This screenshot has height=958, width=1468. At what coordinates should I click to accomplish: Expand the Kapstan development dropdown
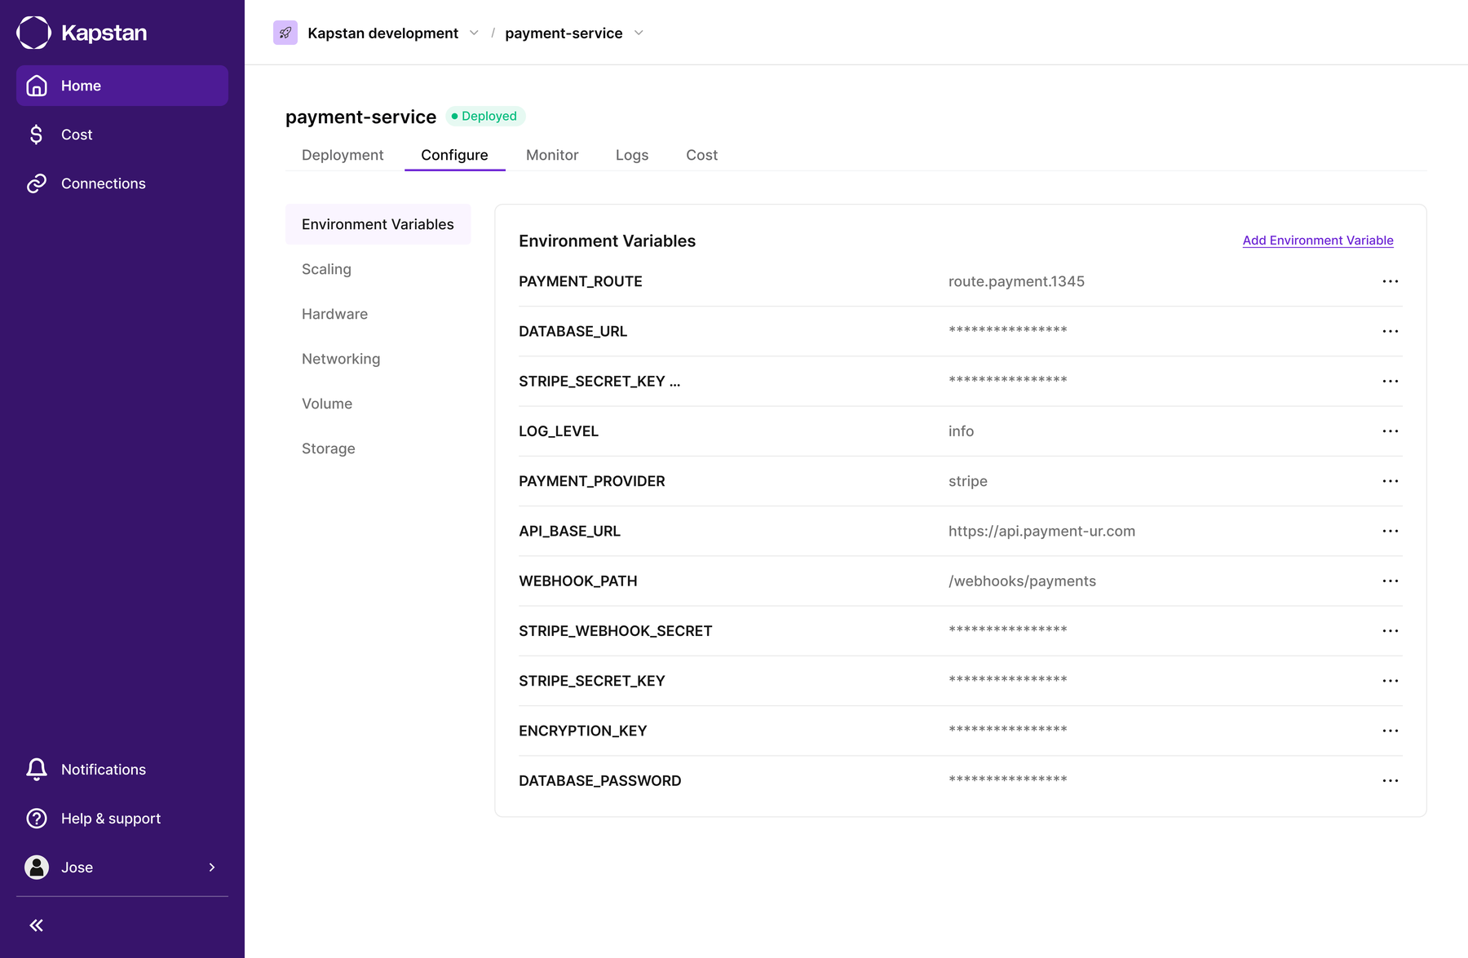click(474, 33)
